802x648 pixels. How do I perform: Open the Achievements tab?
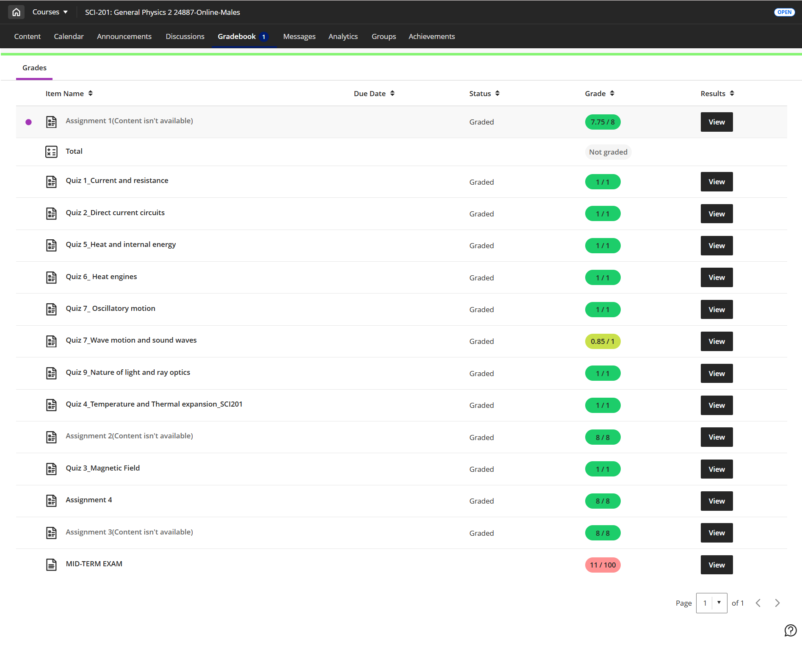click(x=431, y=36)
